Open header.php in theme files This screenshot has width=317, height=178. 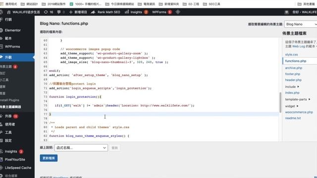[293, 80]
